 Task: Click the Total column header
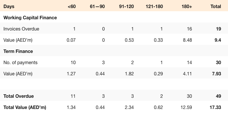point(216,7)
